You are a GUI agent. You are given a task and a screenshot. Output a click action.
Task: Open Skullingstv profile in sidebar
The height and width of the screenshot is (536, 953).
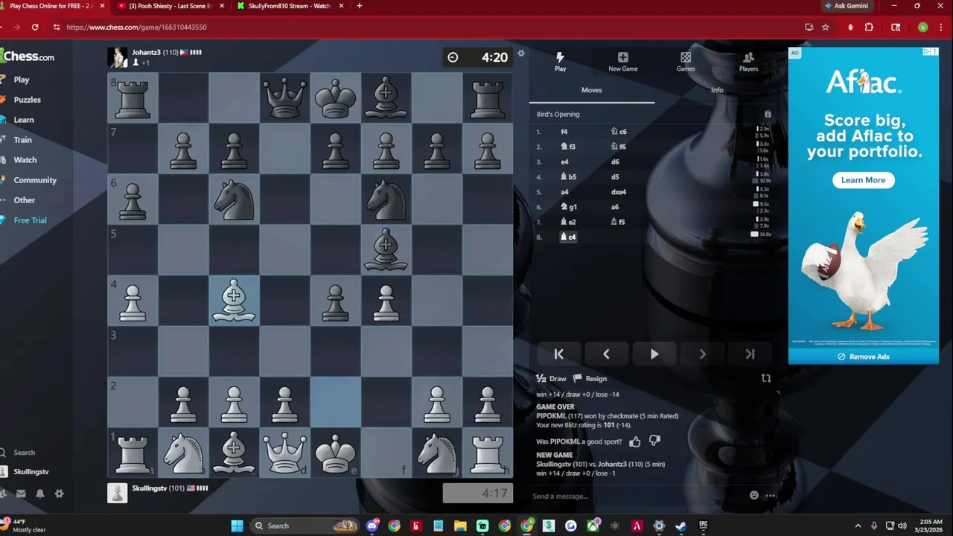coord(31,472)
